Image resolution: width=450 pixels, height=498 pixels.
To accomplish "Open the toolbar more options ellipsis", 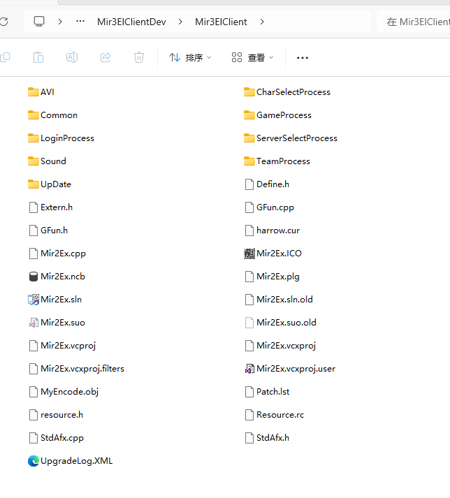I will (303, 57).
